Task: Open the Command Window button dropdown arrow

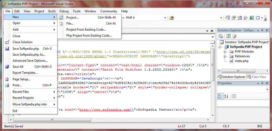Action: pyautogui.click(x=262, y=18)
